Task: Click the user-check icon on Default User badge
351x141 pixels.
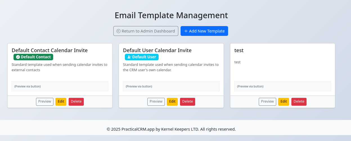Action: tap(129, 57)
